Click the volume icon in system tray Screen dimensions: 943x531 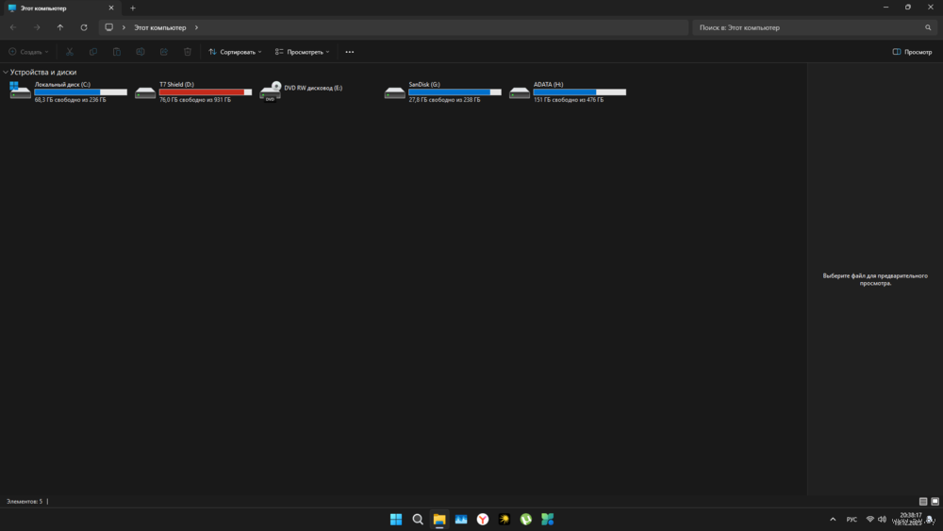(x=884, y=519)
